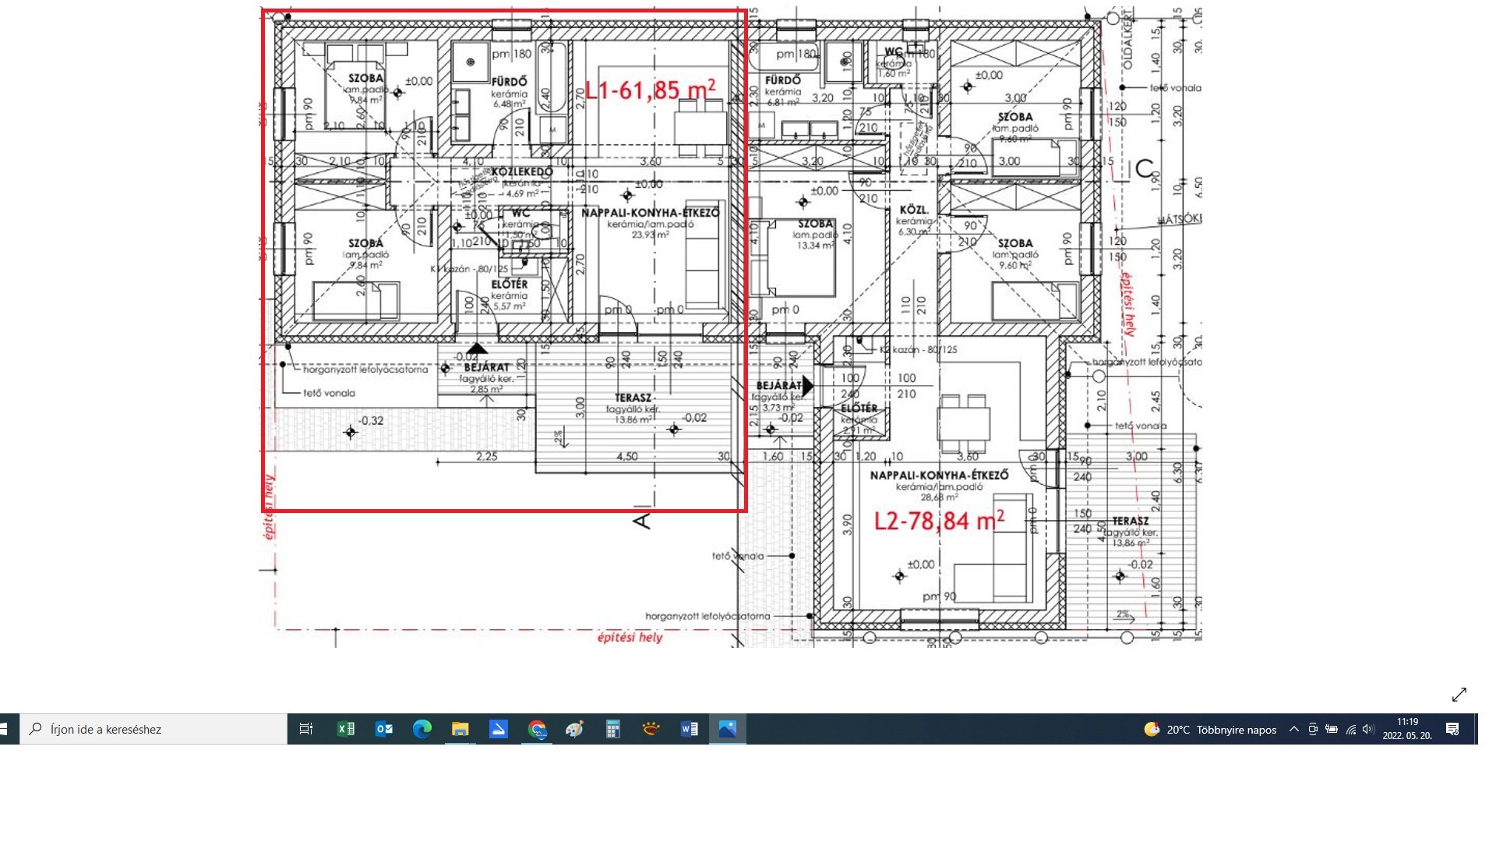Screen dimensions: 1496x842
Task: Open Excel from the taskbar
Action: click(345, 729)
